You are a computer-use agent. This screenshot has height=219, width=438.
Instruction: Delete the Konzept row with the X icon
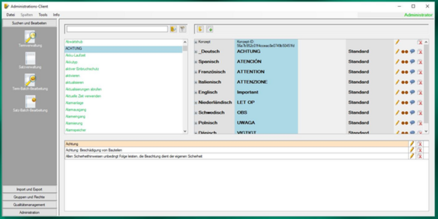(419, 42)
